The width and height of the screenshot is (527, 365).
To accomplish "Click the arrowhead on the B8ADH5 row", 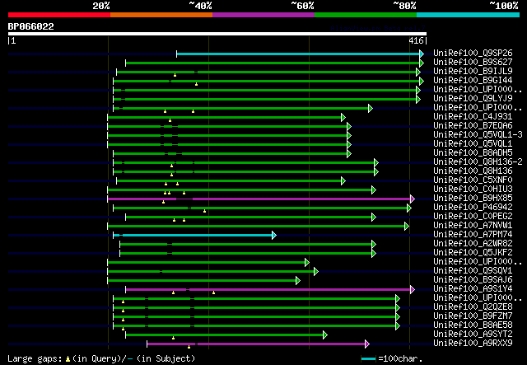I will point(349,154).
